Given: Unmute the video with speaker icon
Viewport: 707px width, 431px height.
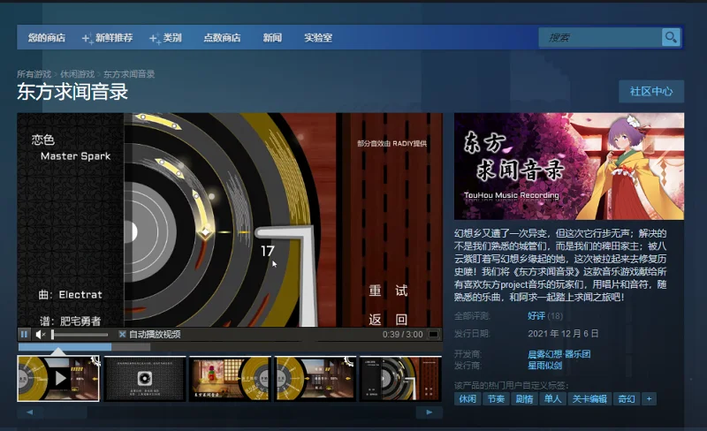Looking at the screenshot, I should pos(40,334).
